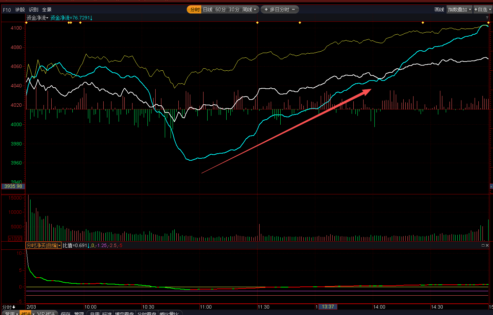
Task: Open the 资金净流 indicator dropdown
Action: (x=37, y=18)
